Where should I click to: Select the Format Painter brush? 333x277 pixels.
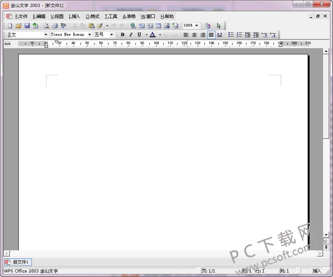point(100,25)
